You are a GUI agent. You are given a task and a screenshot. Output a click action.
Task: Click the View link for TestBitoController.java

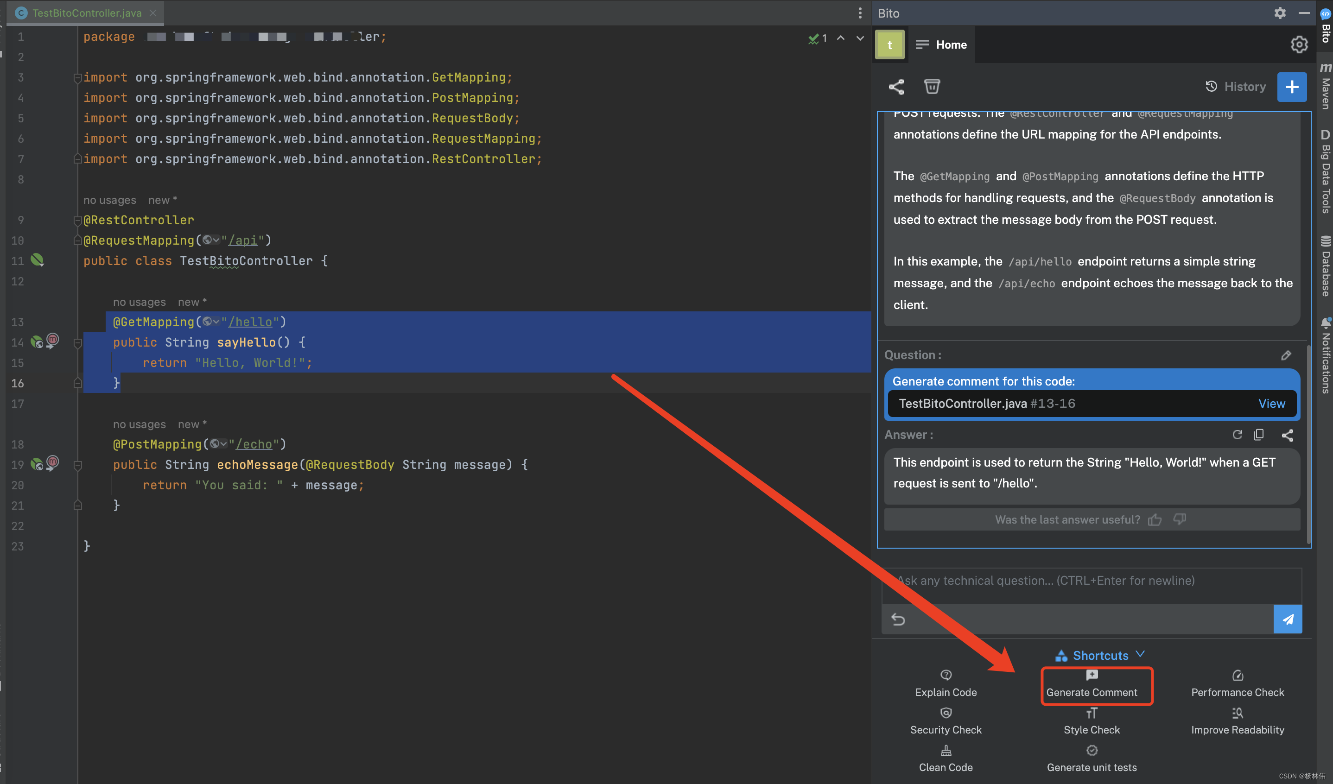(x=1271, y=403)
